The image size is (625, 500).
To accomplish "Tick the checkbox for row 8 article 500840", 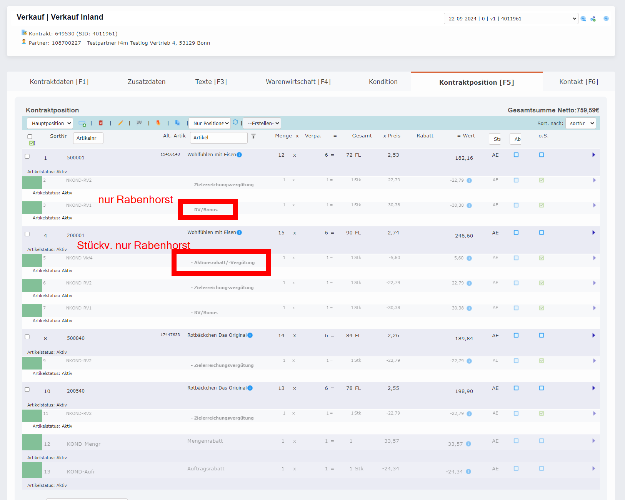I will 27,337.
